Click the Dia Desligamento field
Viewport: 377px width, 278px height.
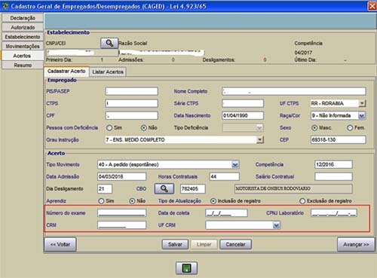point(105,188)
